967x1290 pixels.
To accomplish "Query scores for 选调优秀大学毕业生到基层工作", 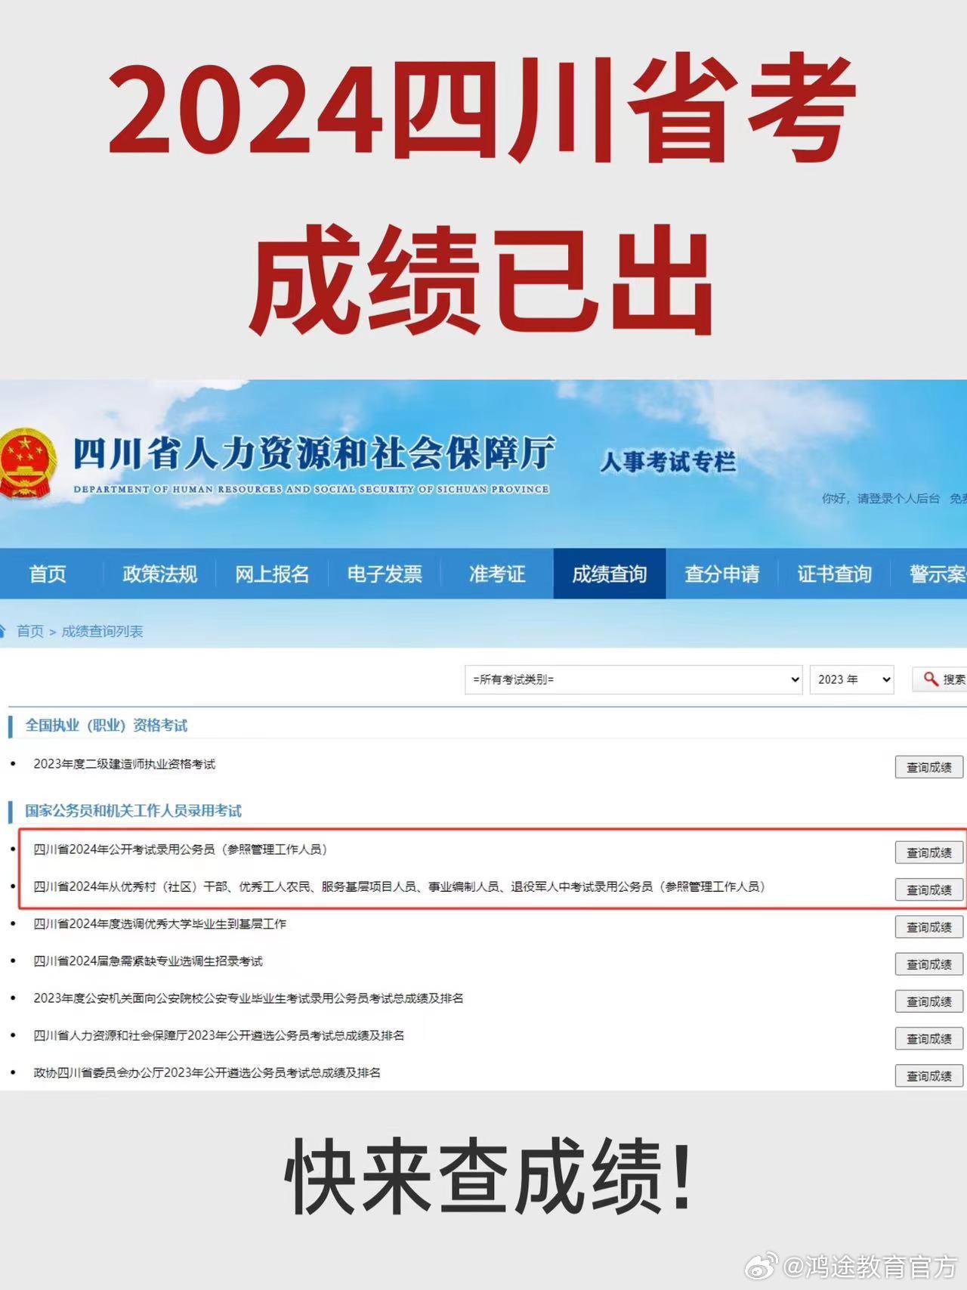I will 929,927.
